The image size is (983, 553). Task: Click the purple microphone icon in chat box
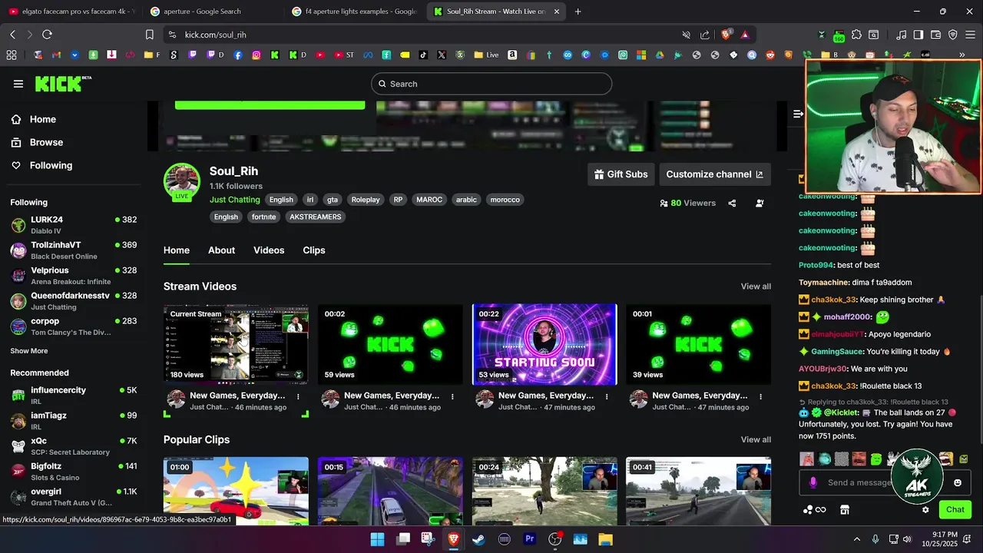(x=813, y=482)
